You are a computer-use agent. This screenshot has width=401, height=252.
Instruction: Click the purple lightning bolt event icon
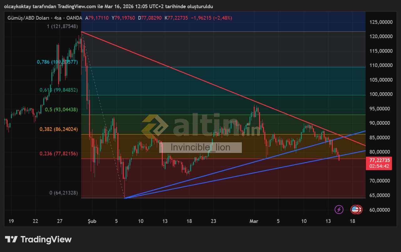click(x=339, y=209)
